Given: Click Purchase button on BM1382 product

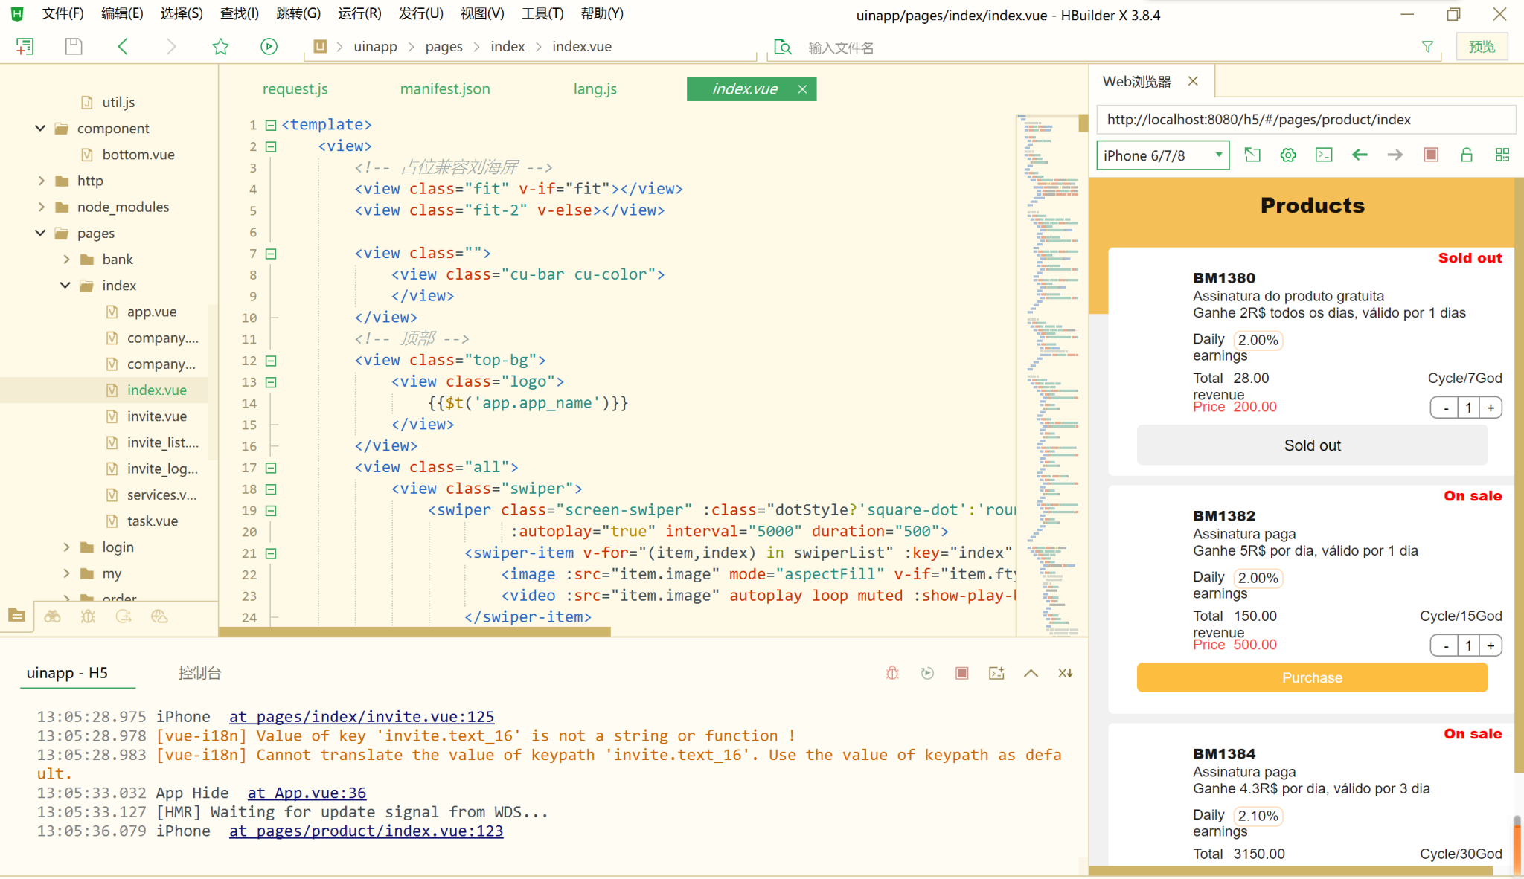Looking at the screenshot, I should (1311, 677).
